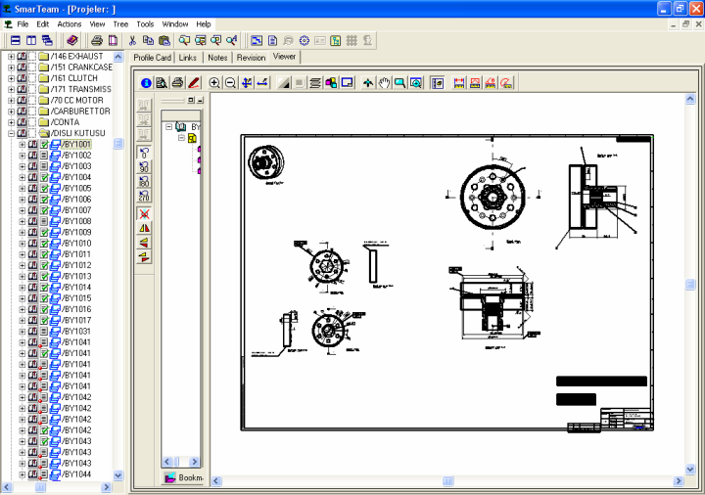
Task: Switch to the Profile Card tab
Action: [153, 58]
